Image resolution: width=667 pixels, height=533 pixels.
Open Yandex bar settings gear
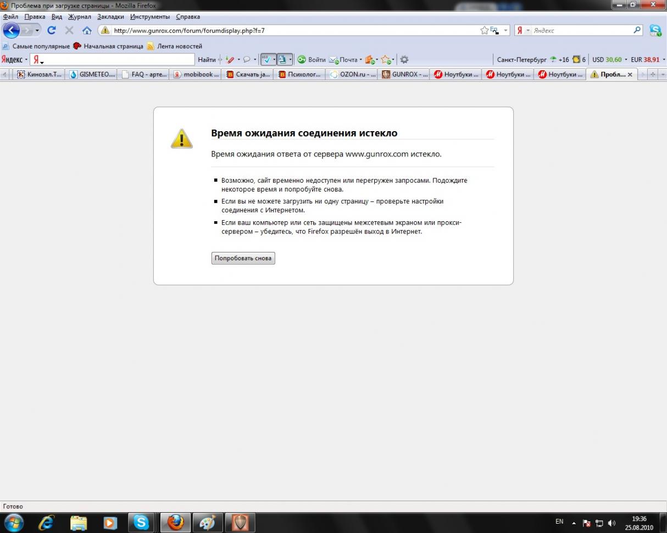(404, 59)
